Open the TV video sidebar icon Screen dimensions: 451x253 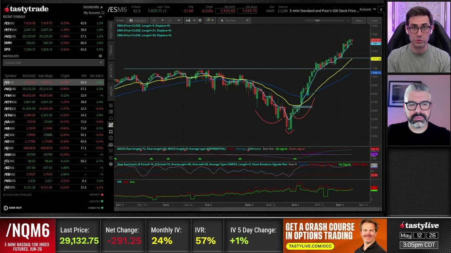click(x=111, y=118)
